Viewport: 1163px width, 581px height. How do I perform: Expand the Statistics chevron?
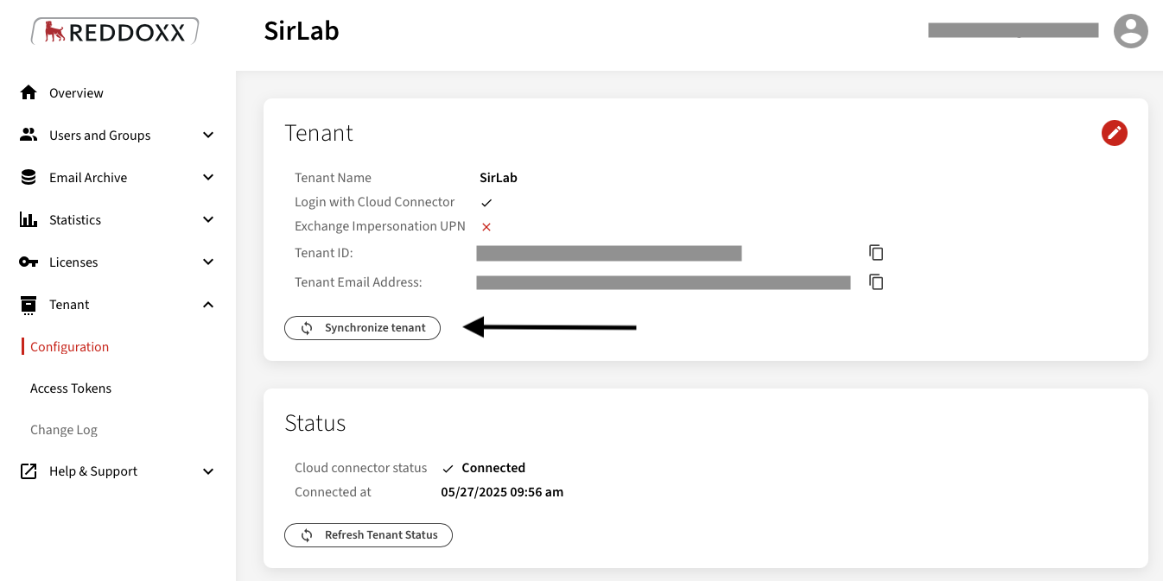pos(208,219)
